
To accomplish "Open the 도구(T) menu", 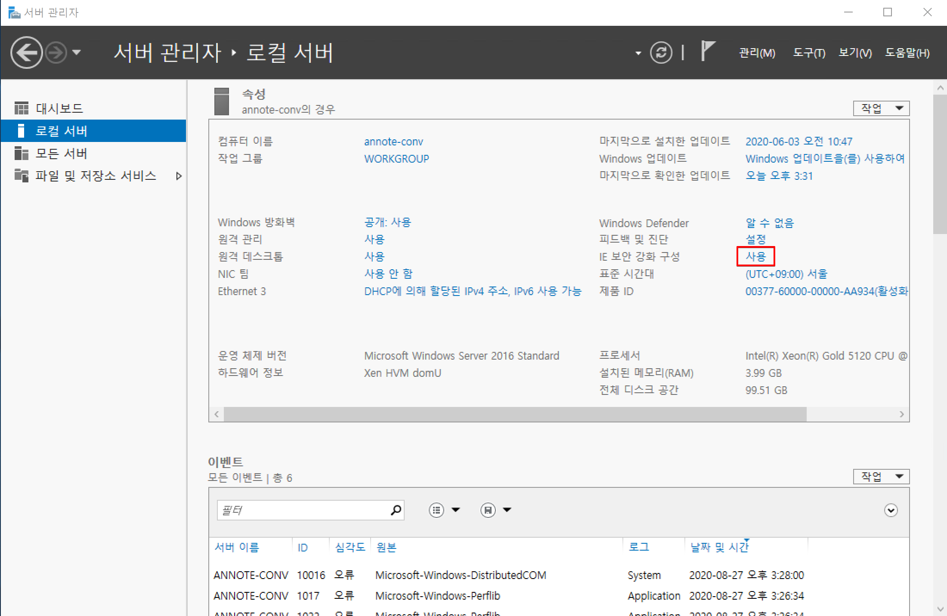I will (809, 53).
